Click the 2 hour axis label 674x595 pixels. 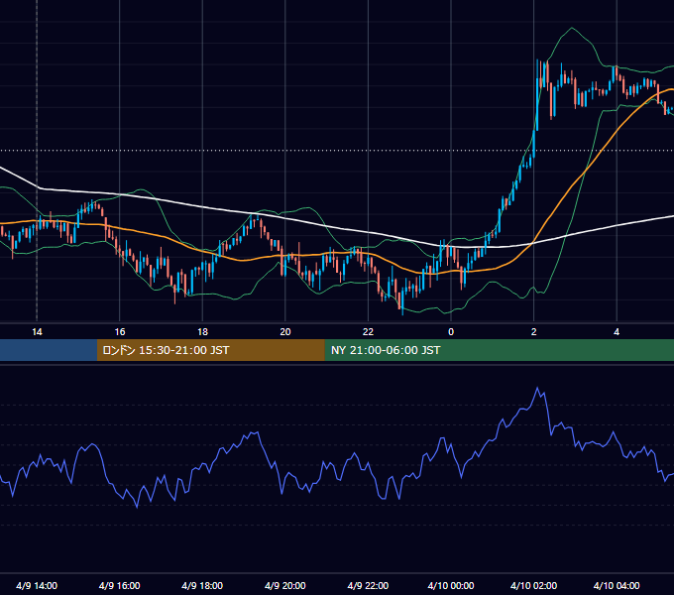[x=534, y=332]
